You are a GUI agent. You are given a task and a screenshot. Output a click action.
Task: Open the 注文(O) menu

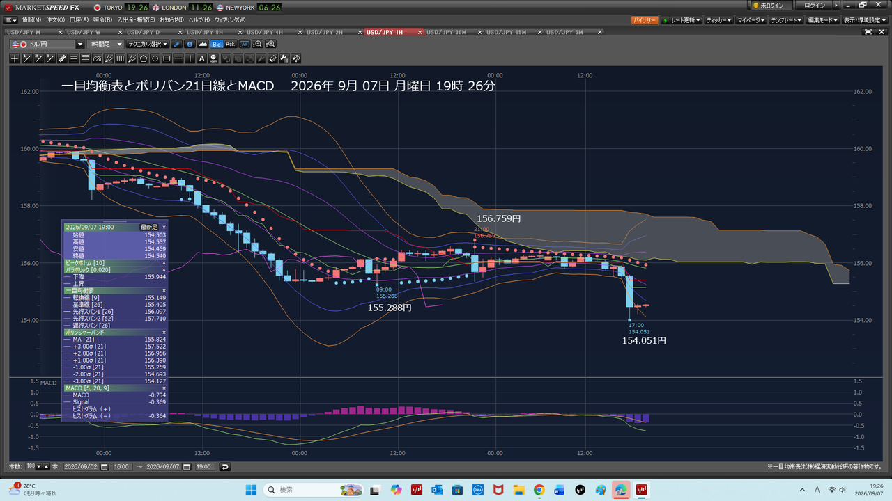coord(56,19)
